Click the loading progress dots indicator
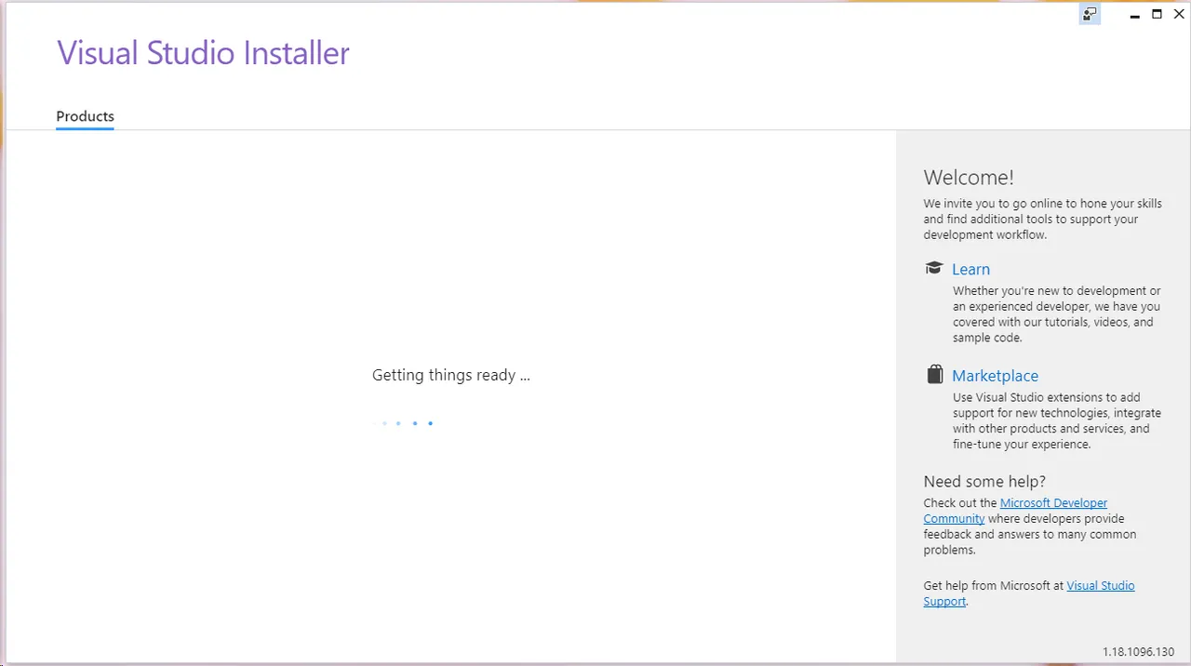The width and height of the screenshot is (1191, 666). [x=403, y=423]
